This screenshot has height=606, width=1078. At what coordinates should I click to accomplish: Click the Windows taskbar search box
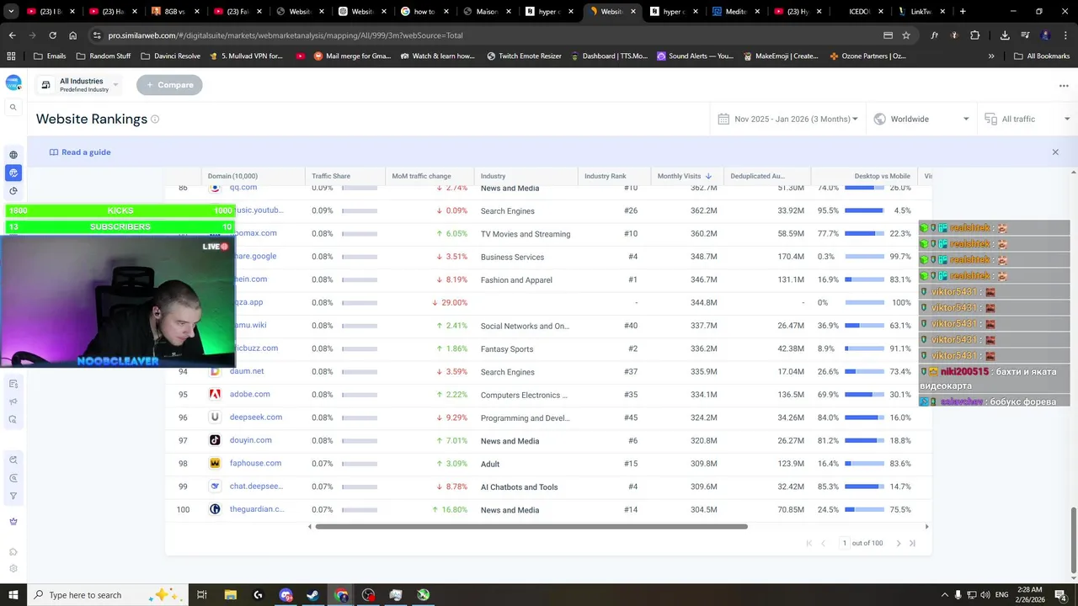[x=106, y=595]
